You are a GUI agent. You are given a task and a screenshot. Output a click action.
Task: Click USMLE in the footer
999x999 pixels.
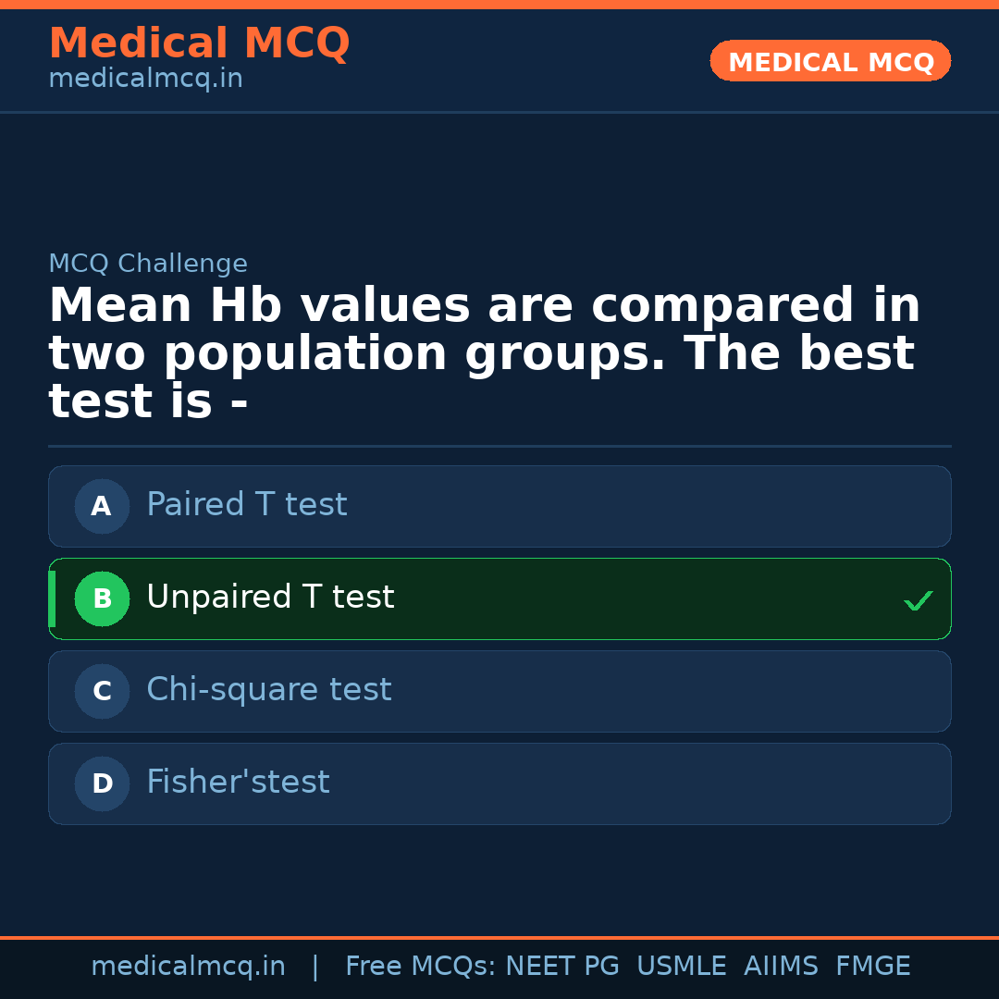pos(681,967)
